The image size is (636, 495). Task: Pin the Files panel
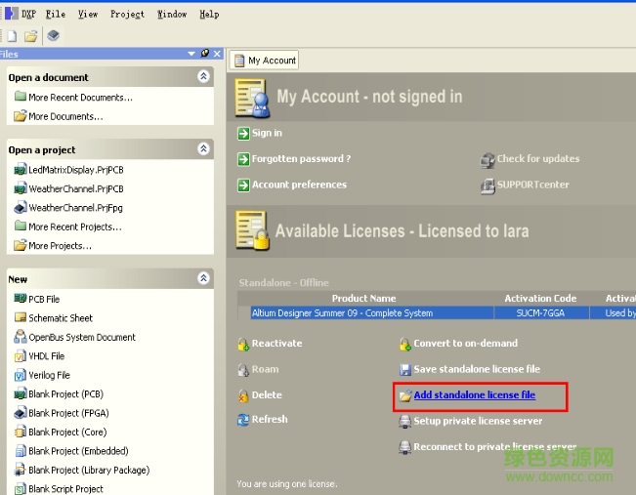(x=205, y=54)
